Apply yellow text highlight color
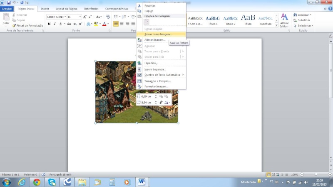This screenshot has height=187, width=333. (96, 24)
